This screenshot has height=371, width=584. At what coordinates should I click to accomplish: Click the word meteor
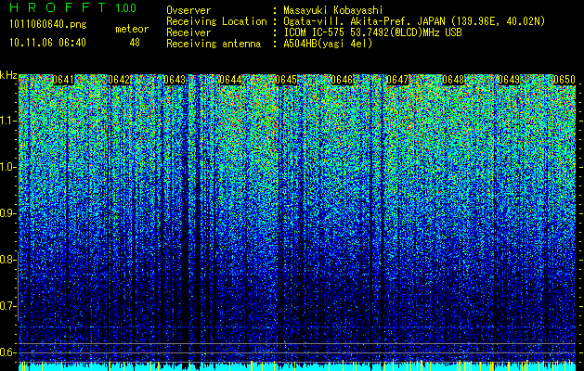[x=132, y=29]
